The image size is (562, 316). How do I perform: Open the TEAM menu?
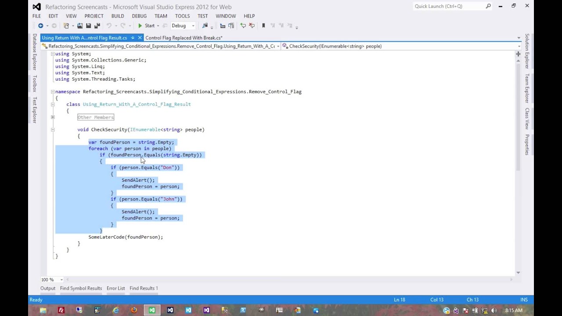[x=161, y=16]
